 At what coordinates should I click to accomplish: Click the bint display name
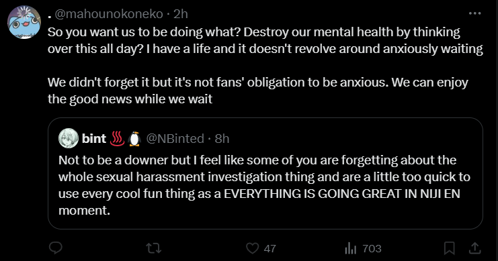point(94,139)
